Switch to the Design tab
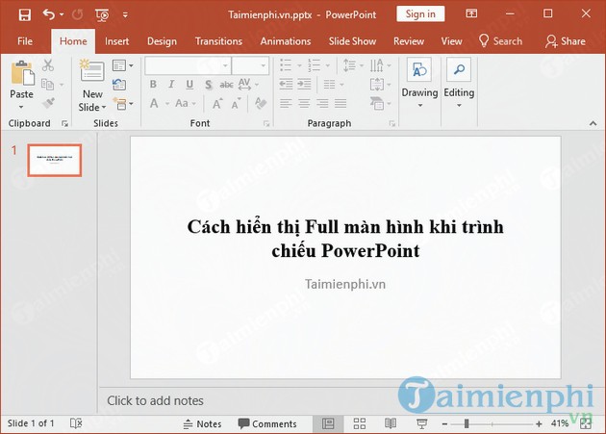This screenshot has height=434, width=606. pyautogui.click(x=162, y=41)
